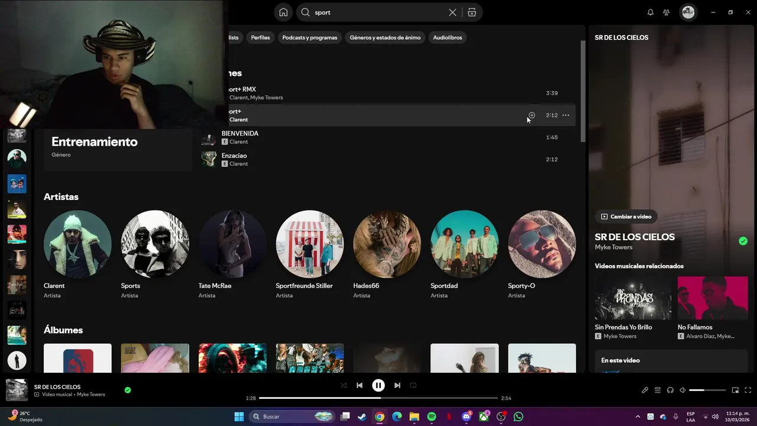Open the miniplayer icon

pyautogui.click(x=736, y=390)
